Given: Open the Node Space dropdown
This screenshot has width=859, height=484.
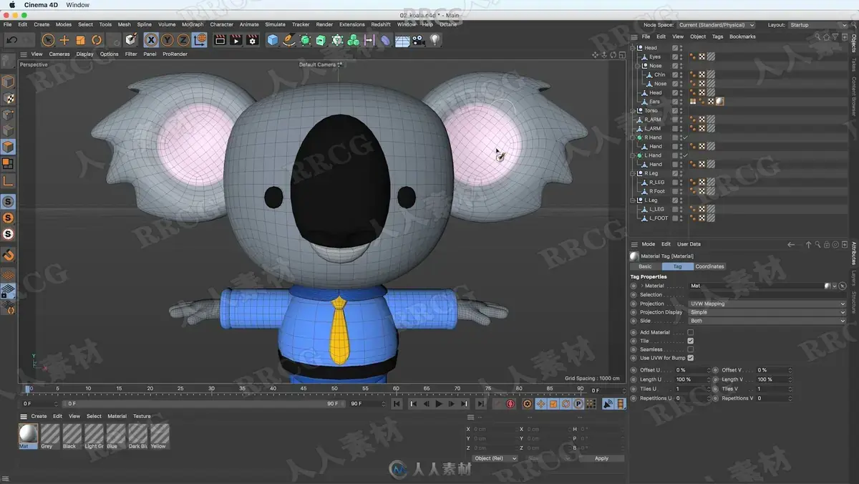Looking at the screenshot, I should click(716, 25).
